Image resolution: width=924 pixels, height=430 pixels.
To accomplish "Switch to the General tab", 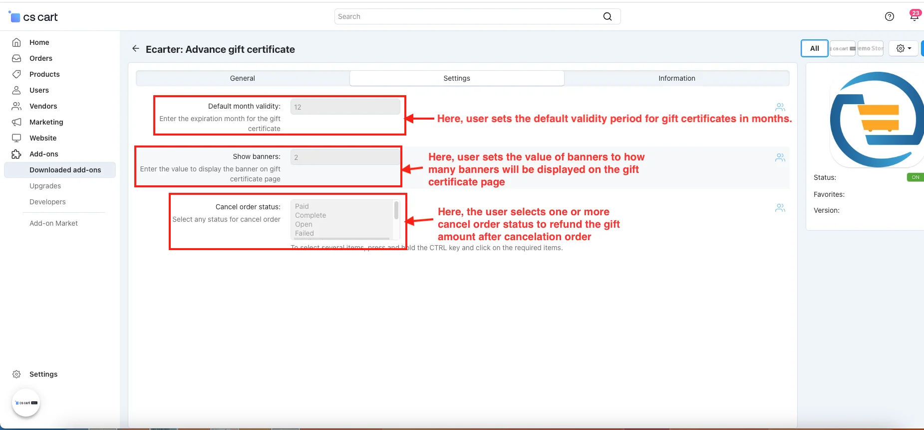I will (x=243, y=78).
